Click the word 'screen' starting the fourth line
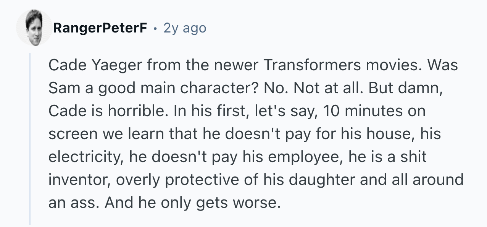Image resolution: width=487 pixels, height=227 pixels. coord(71,134)
